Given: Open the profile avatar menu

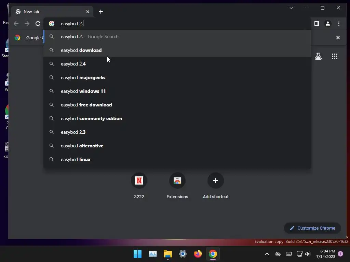Looking at the screenshot, I should pyautogui.click(x=328, y=24).
